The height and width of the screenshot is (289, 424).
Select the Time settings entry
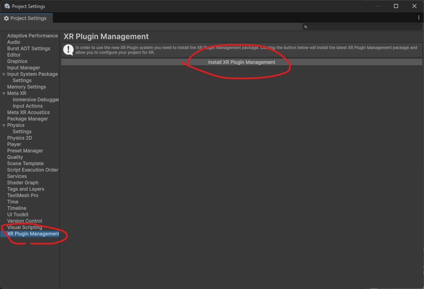pos(13,202)
